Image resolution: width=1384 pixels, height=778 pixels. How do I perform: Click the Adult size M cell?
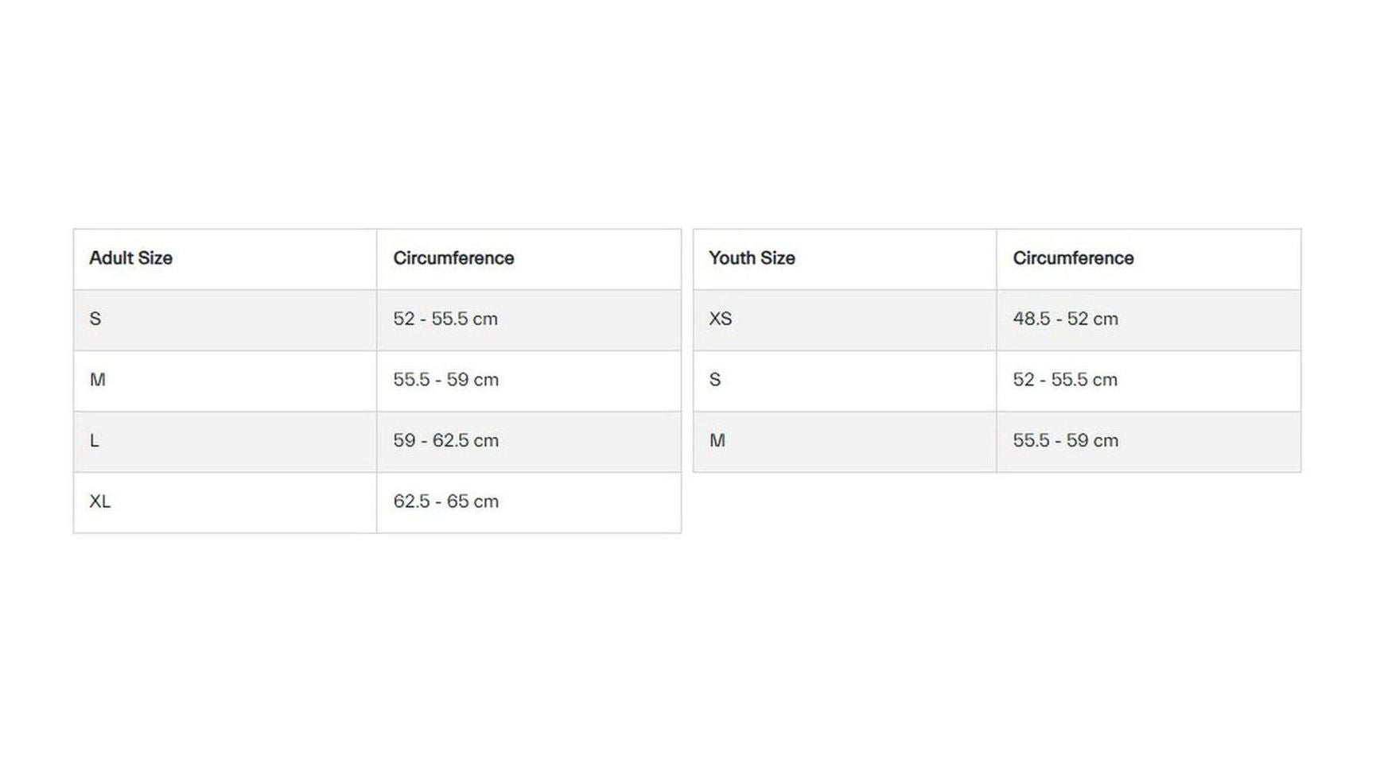tap(225, 381)
